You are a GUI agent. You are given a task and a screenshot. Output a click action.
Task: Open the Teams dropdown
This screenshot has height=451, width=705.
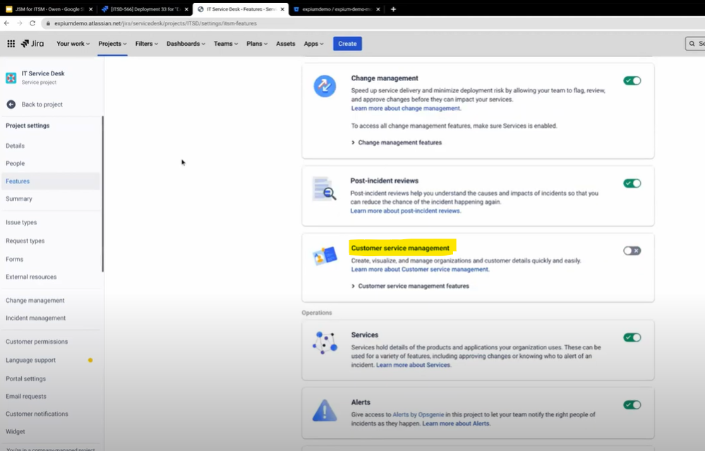pos(226,44)
